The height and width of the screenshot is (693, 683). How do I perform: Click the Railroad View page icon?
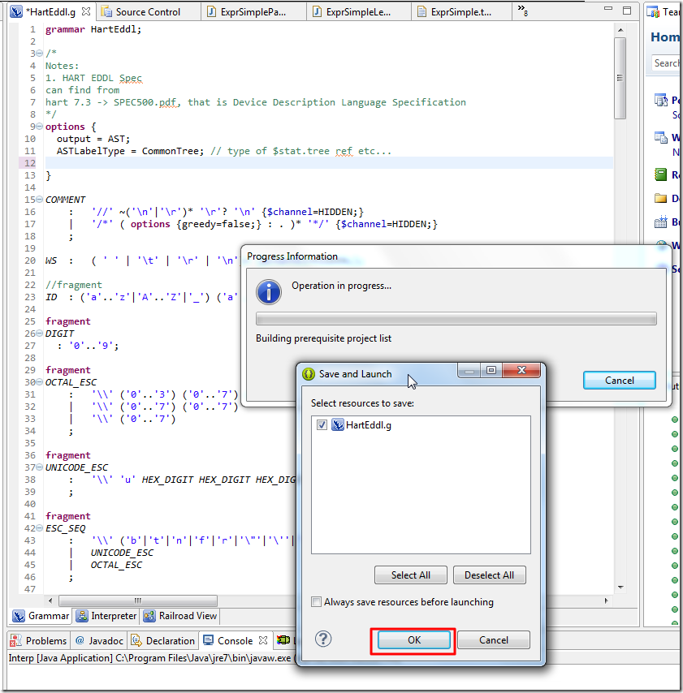pyautogui.click(x=149, y=616)
